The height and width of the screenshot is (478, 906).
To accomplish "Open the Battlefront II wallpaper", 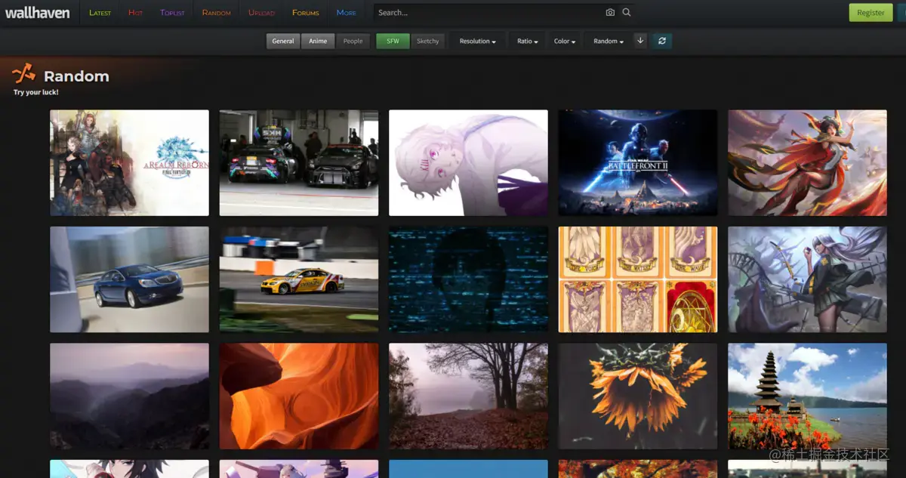I will 638,163.
